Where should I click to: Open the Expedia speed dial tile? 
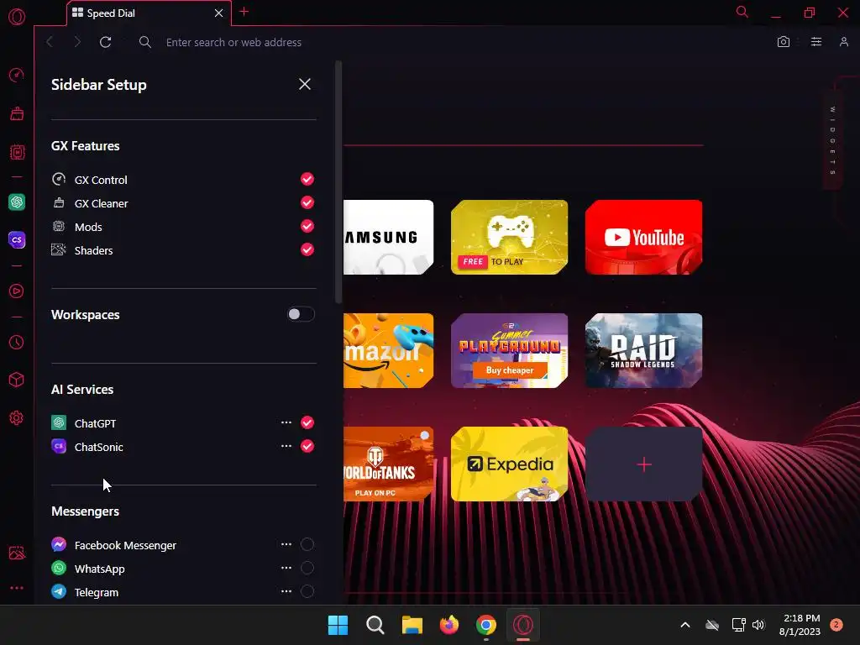[x=509, y=464]
